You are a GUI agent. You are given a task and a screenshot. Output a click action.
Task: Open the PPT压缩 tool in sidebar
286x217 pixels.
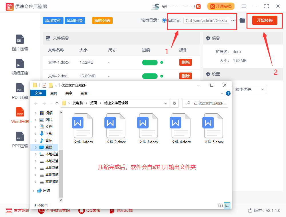20,140
